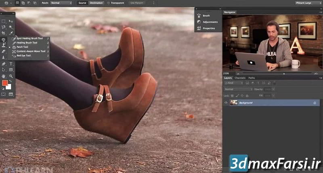Click the Navigator zoom in icon
This screenshot has width=323, height=173.
(x=316, y=74)
